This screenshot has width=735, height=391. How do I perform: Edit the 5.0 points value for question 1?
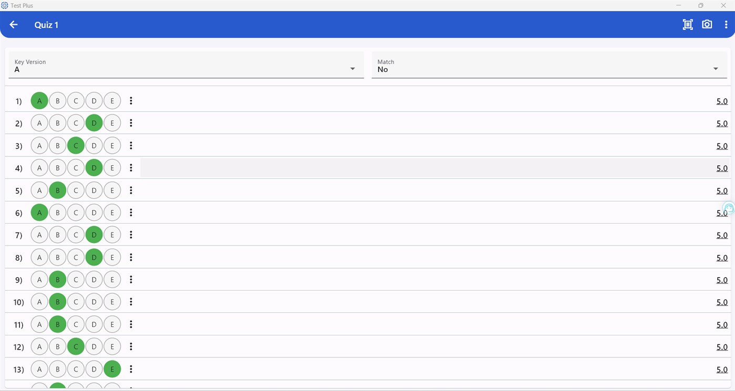pyautogui.click(x=721, y=101)
